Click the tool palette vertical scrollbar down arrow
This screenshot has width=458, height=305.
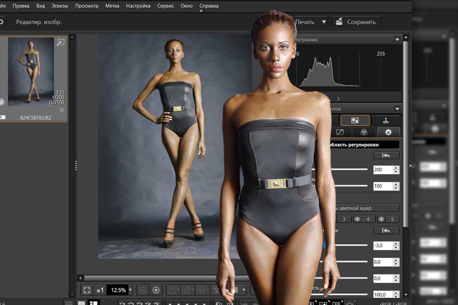(406, 295)
